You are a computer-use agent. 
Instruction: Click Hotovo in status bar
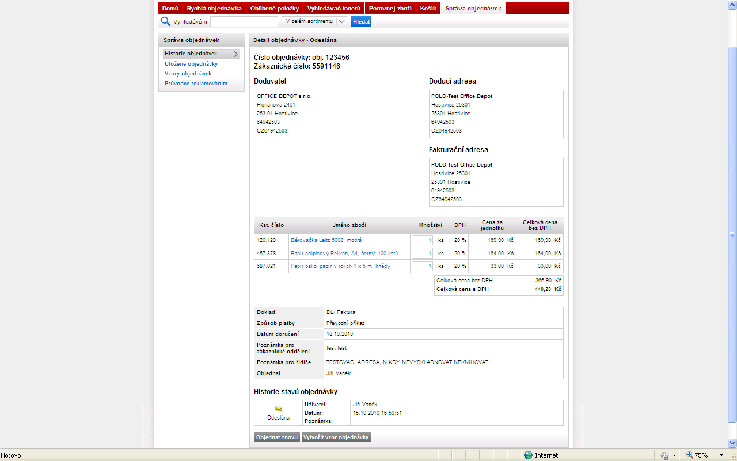11,455
